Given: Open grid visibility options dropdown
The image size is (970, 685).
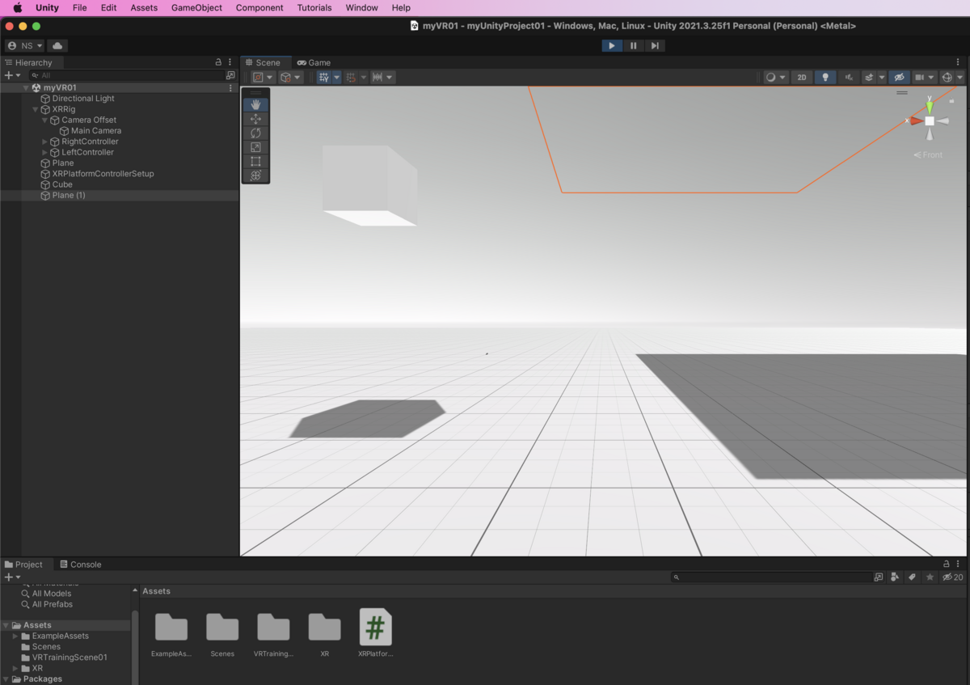Looking at the screenshot, I should 337,78.
